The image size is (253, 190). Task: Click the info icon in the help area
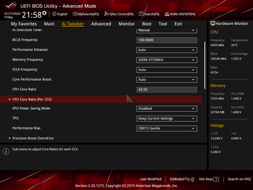point(6,152)
